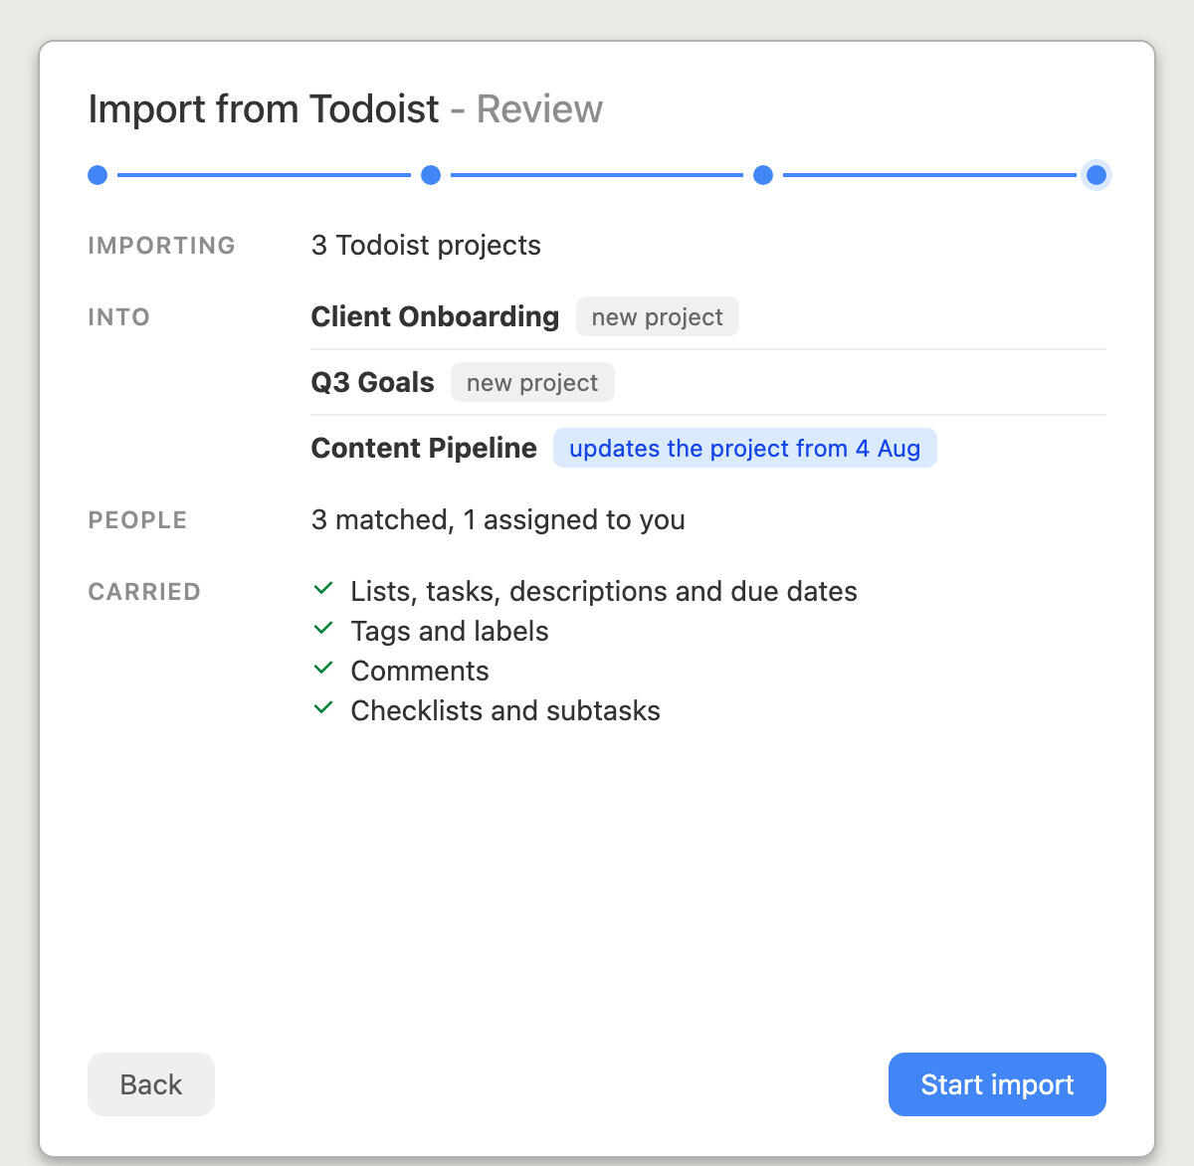Click the 'new project' badge beside Q3 Goals
The image size is (1194, 1166).
(x=532, y=382)
